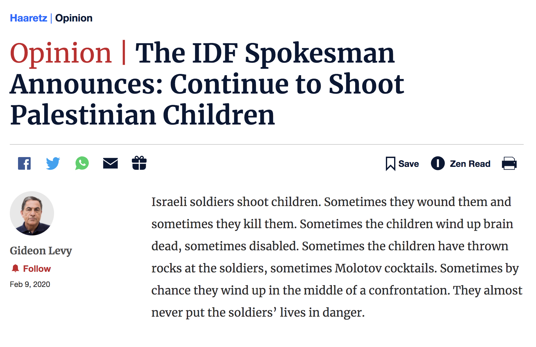Image resolution: width=536 pixels, height=347 pixels.
Task: Enable Zen Read mode label
Action: (470, 164)
